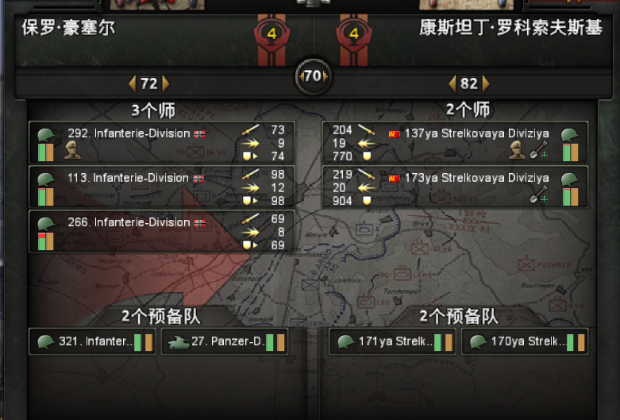The image size is (620, 420).
Task: Click the 137ya Strelkovaya commander portrait icon
Action: [517, 151]
